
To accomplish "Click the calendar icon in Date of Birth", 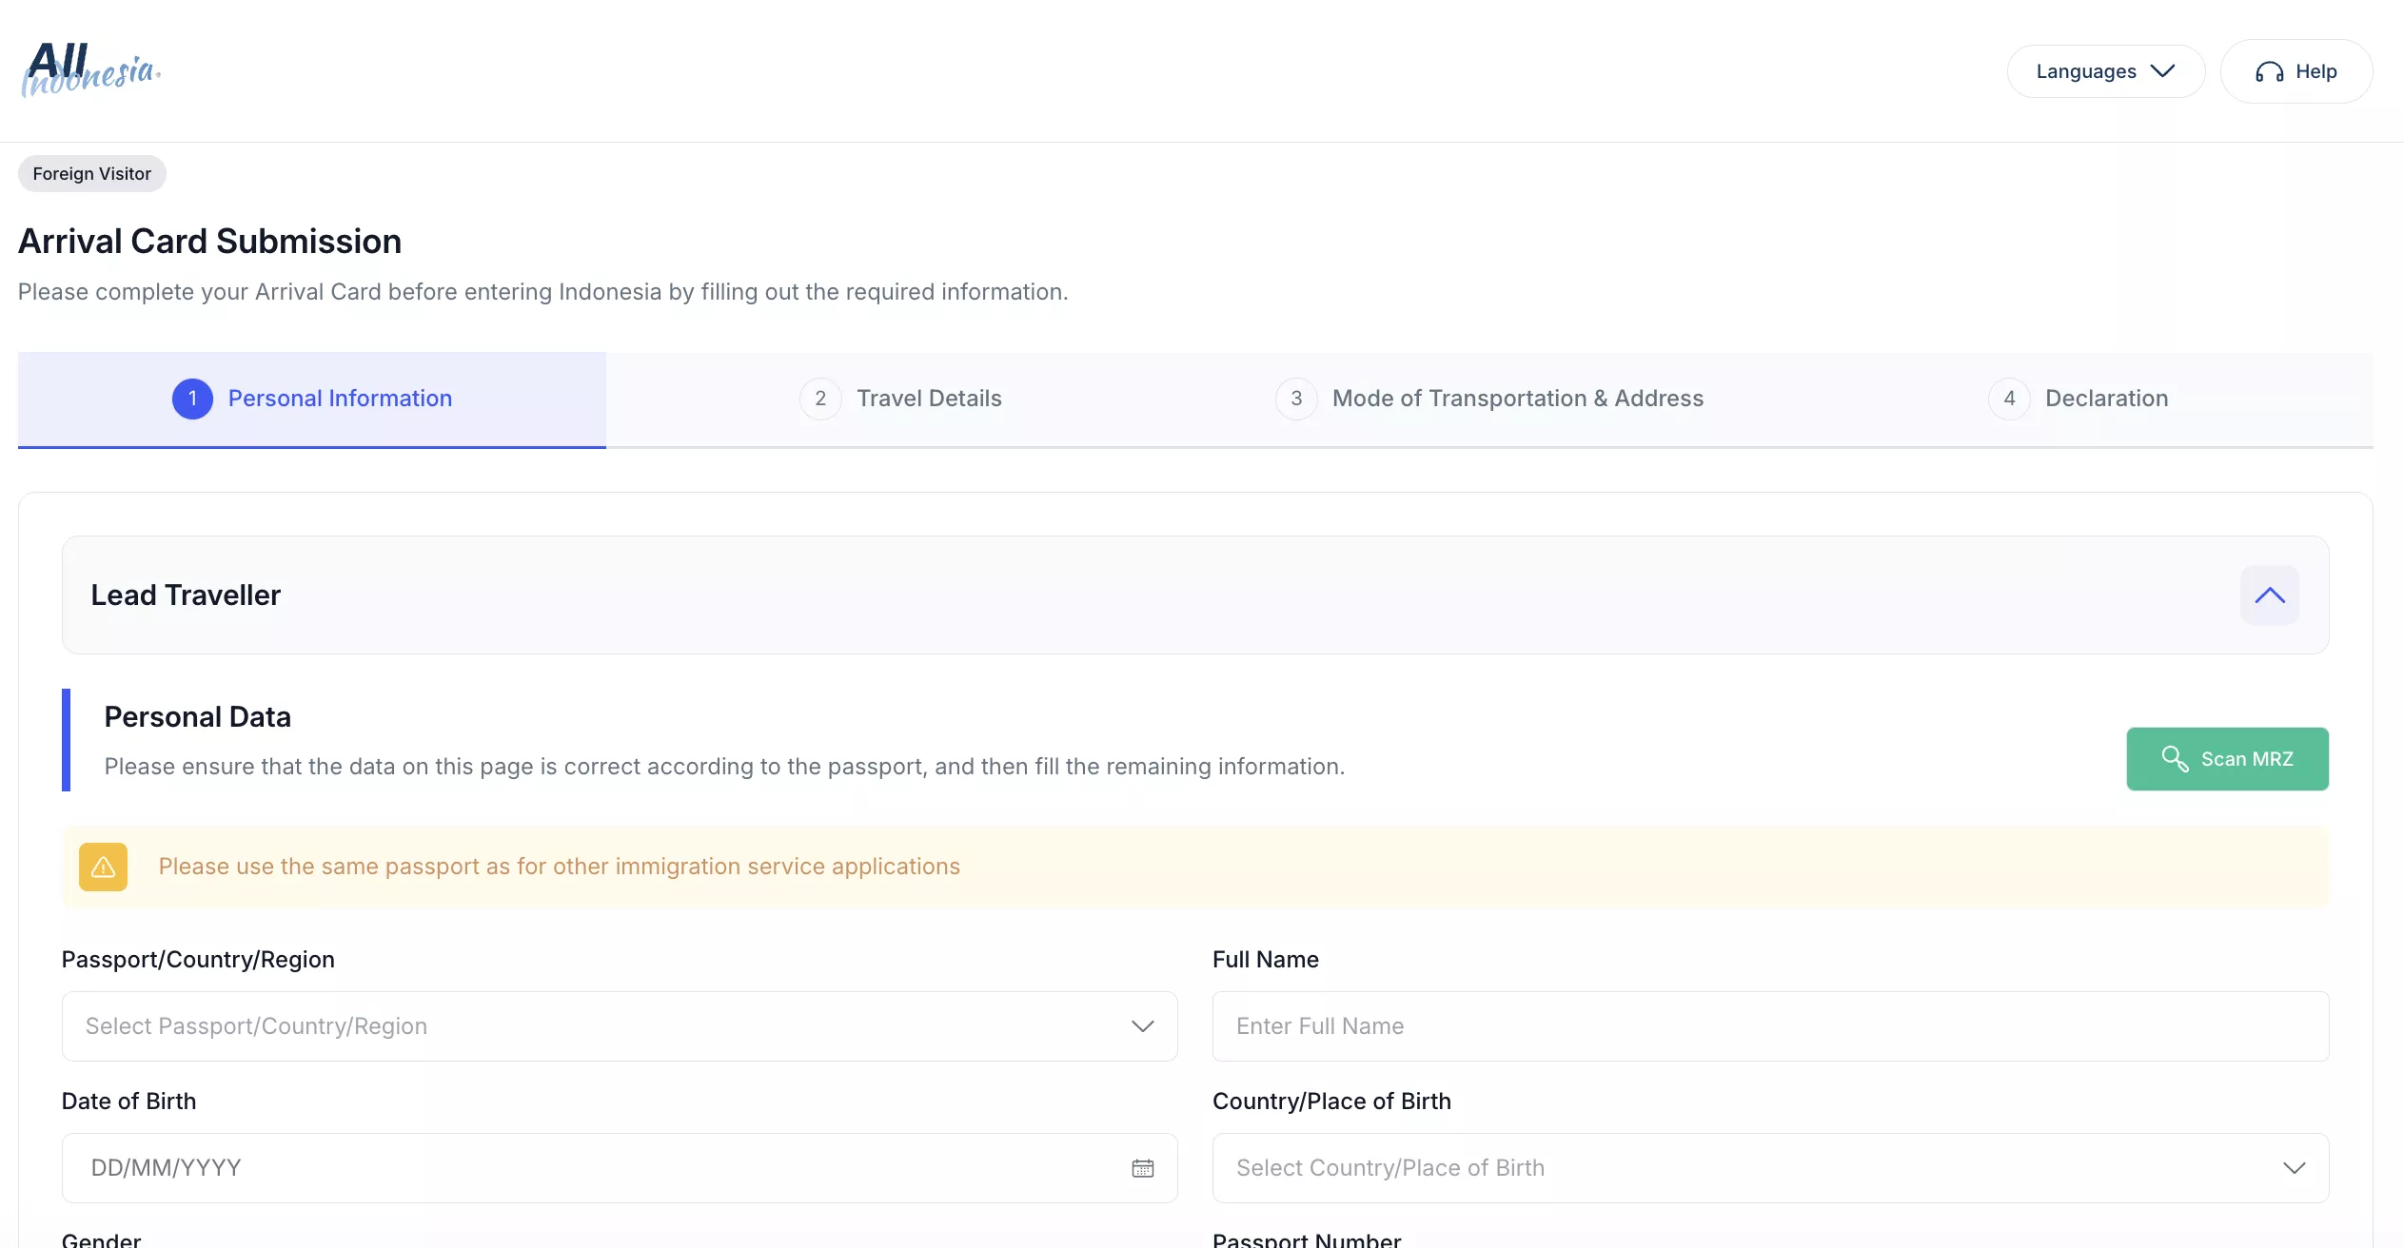I will point(1142,1168).
